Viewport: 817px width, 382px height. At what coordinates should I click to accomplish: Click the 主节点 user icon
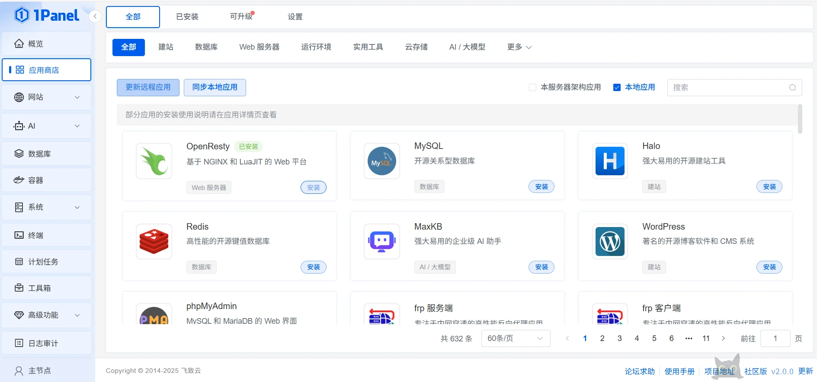19,371
